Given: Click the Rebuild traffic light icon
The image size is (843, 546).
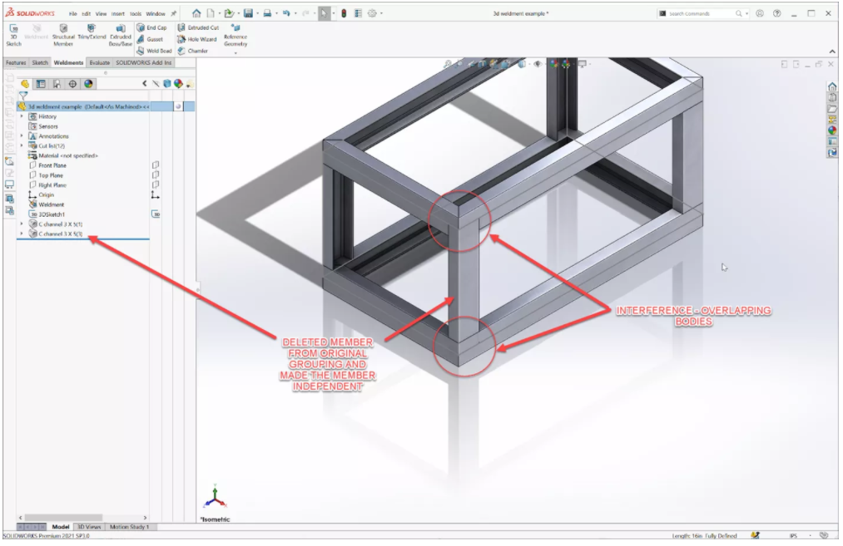Looking at the screenshot, I should coord(344,13).
